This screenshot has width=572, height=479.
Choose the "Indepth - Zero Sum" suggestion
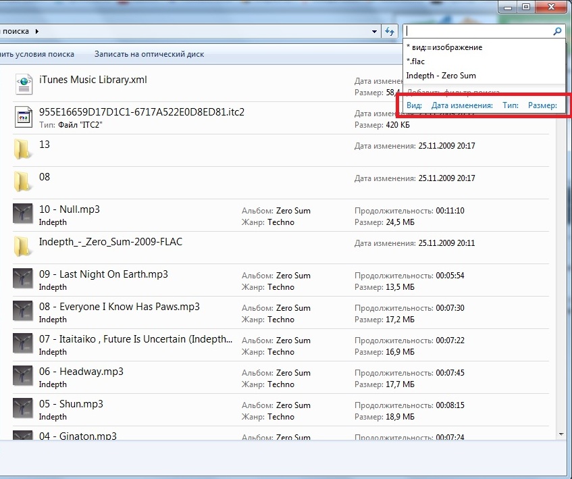click(x=441, y=76)
